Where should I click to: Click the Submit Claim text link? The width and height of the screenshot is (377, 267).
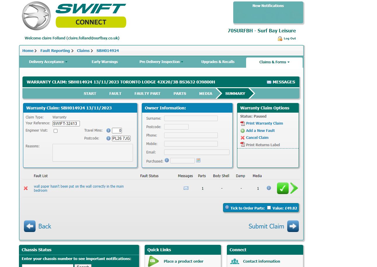click(266, 226)
